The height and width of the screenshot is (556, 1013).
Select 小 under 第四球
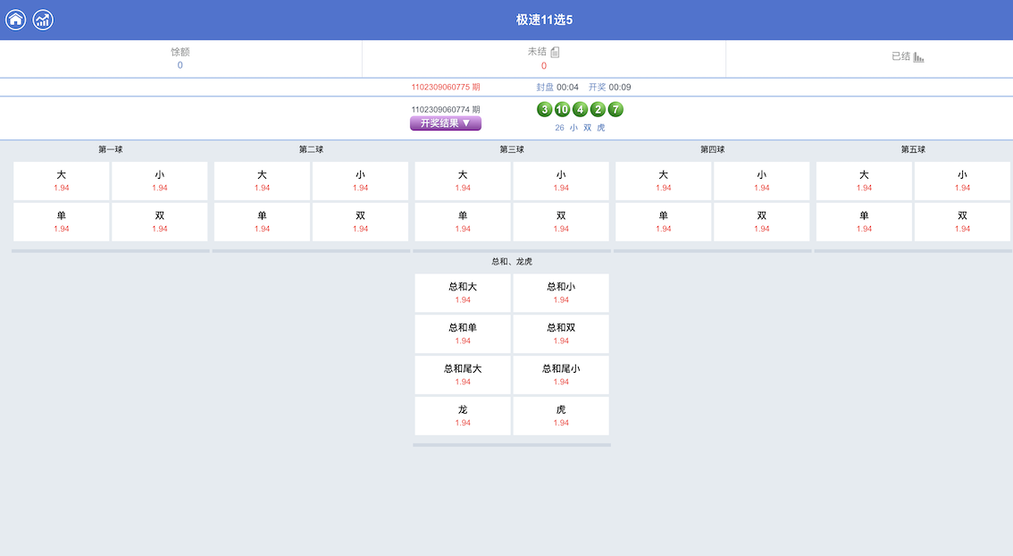pos(761,181)
